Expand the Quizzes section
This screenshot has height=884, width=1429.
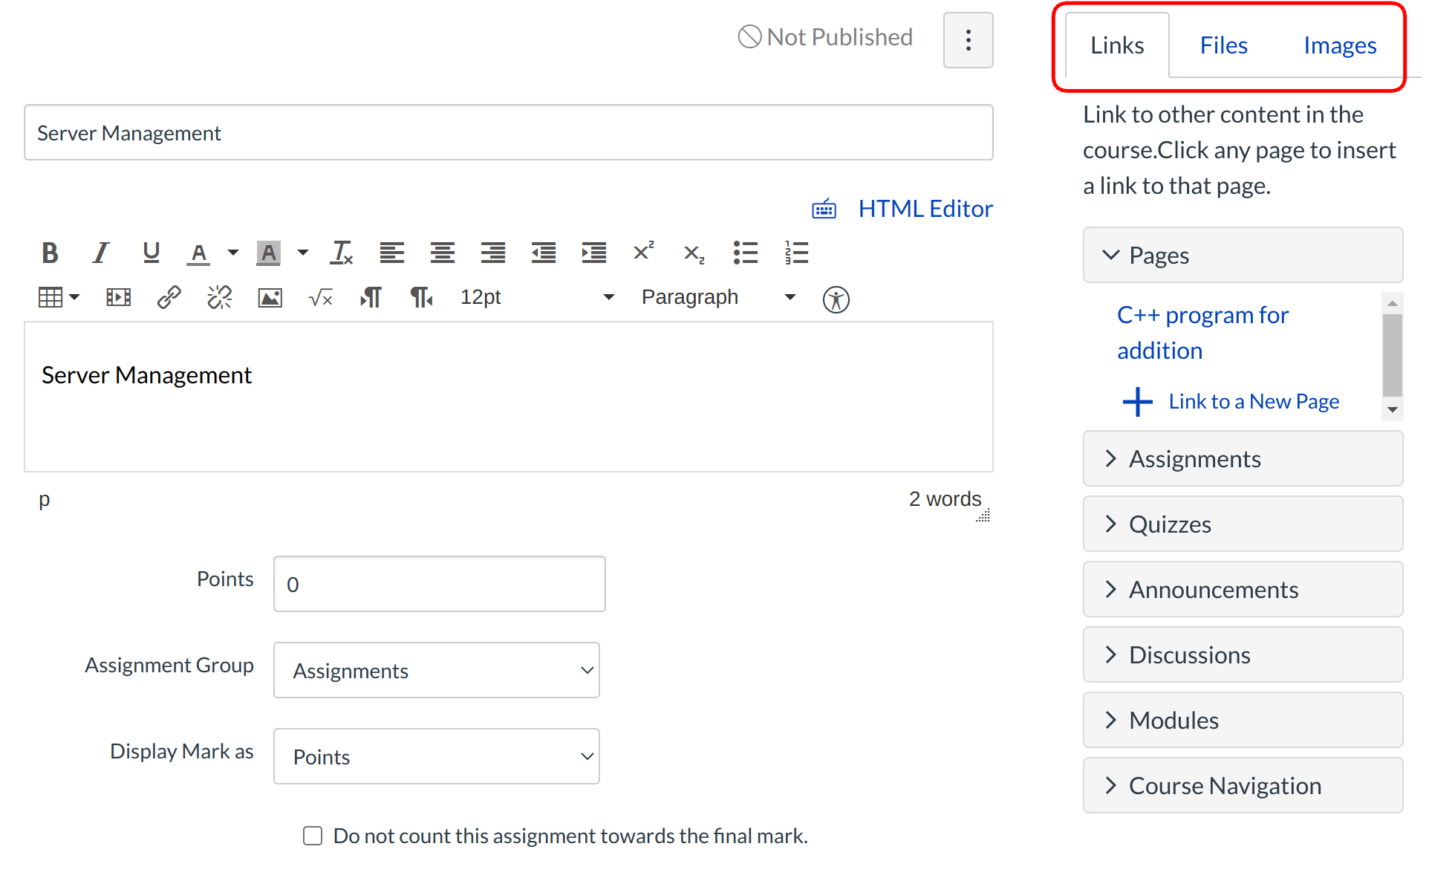point(1243,524)
